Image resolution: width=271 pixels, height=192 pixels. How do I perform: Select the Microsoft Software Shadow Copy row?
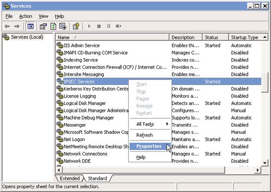pos(158,132)
